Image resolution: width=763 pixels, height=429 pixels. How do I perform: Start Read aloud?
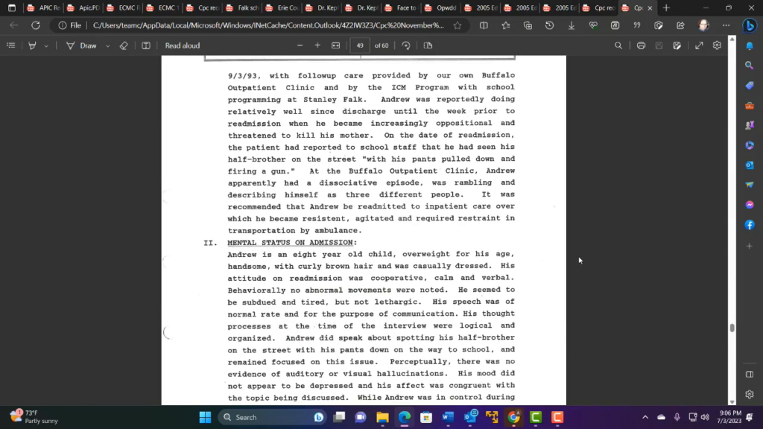click(183, 45)
